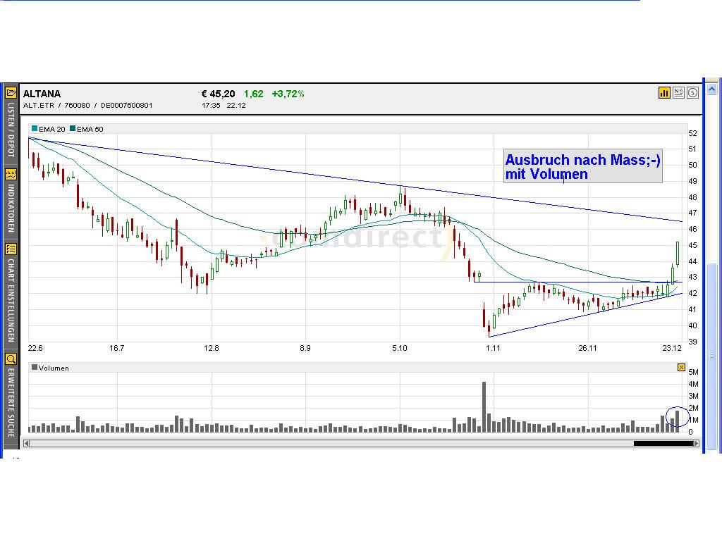This screenshot has width=722, height=541.
Task: Click the ISIN DE0007600801
Action: 127,106
